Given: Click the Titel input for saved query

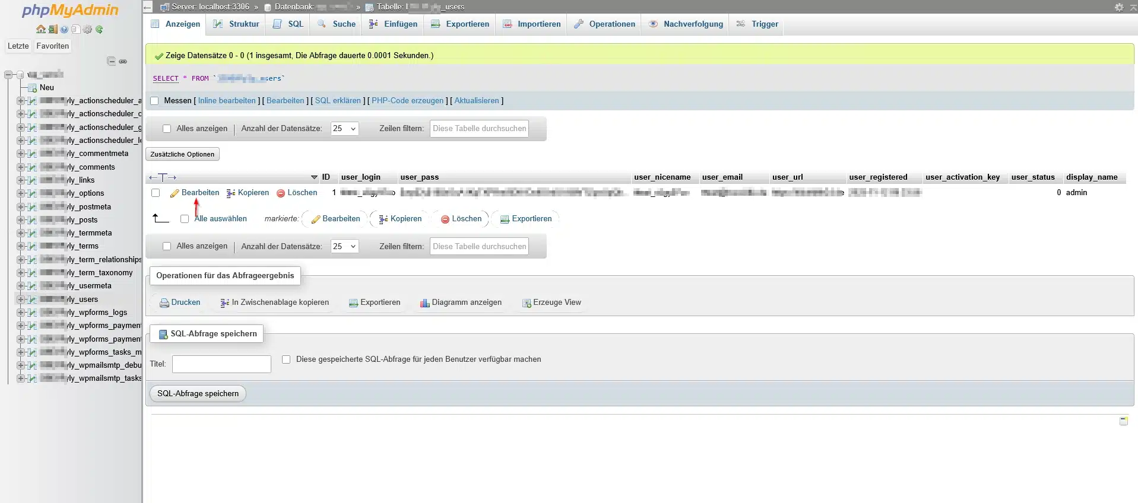Looking at the screenshot, I should point(221,364).
